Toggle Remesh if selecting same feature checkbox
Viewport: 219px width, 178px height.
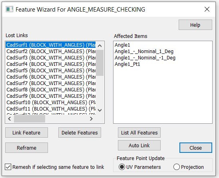pyautogui.click(x=8, y=167)
